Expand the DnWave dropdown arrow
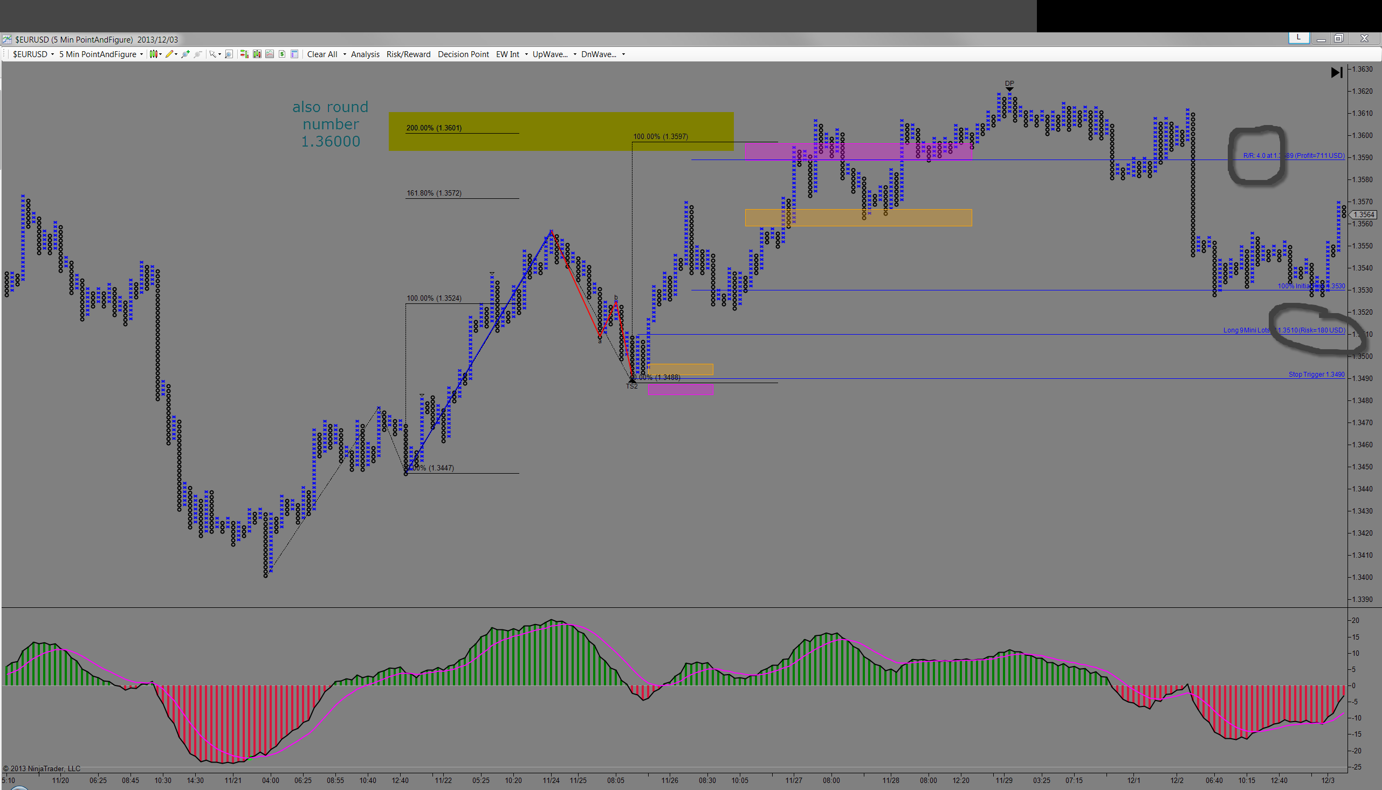Image resolution: width=1382 pixels, height=790 pixels. (624, 54)
